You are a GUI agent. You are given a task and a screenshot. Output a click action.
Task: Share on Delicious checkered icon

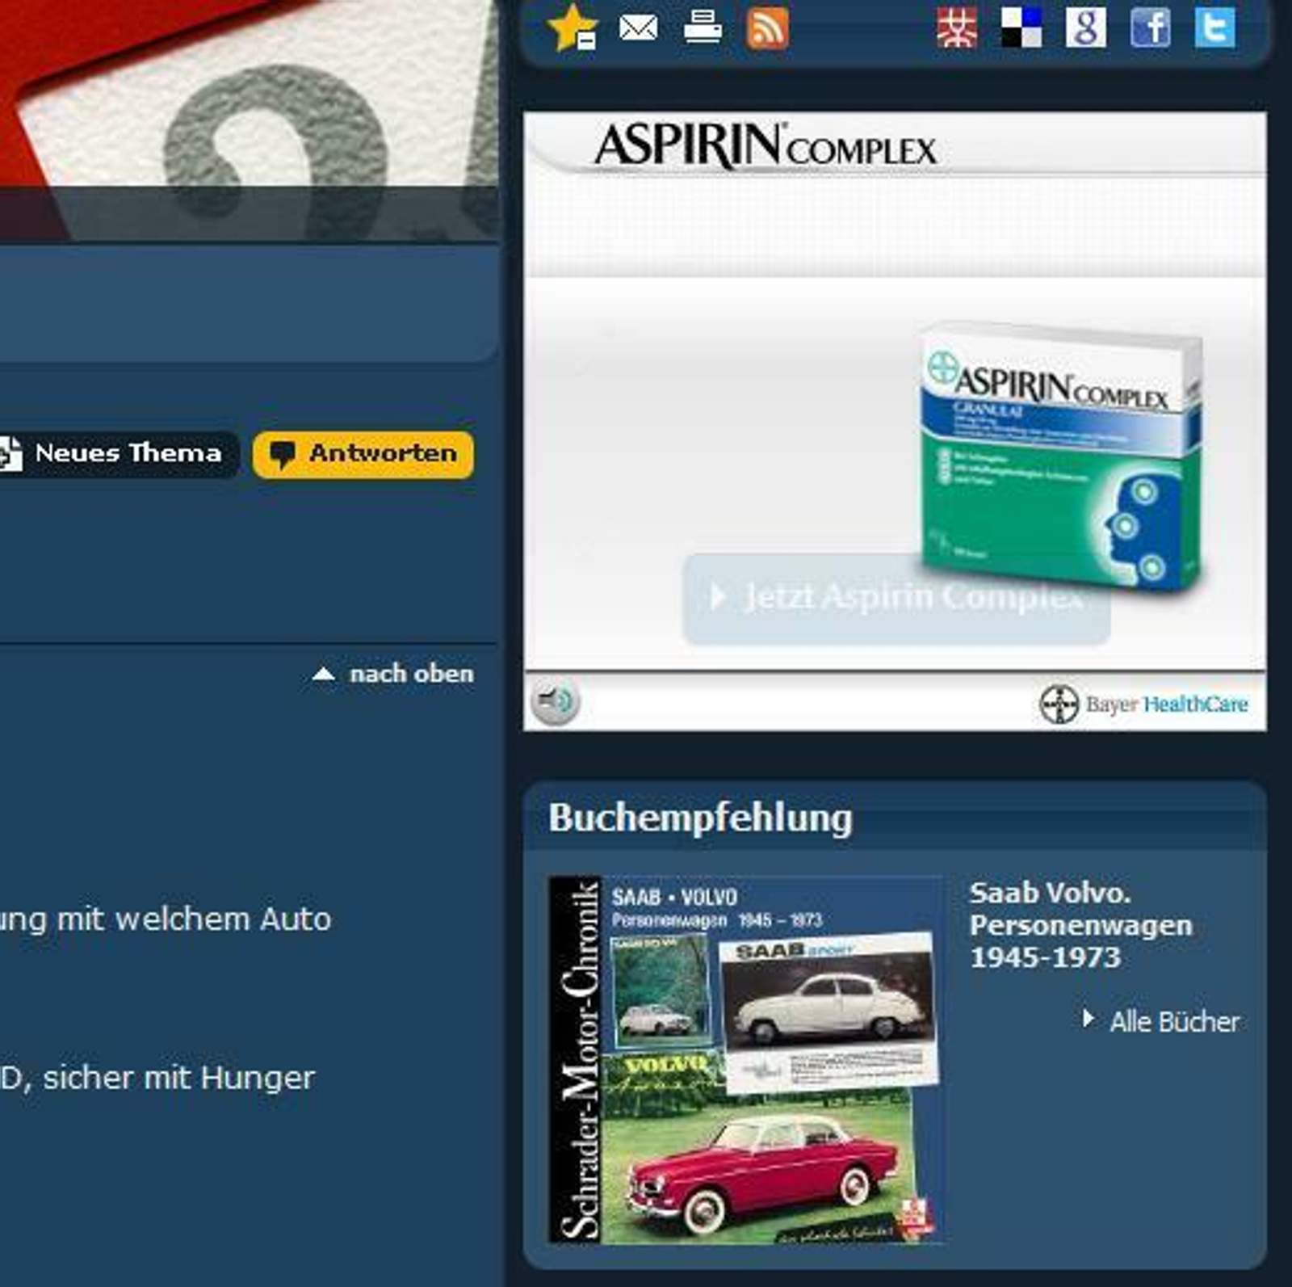[x=1021, y=28]
